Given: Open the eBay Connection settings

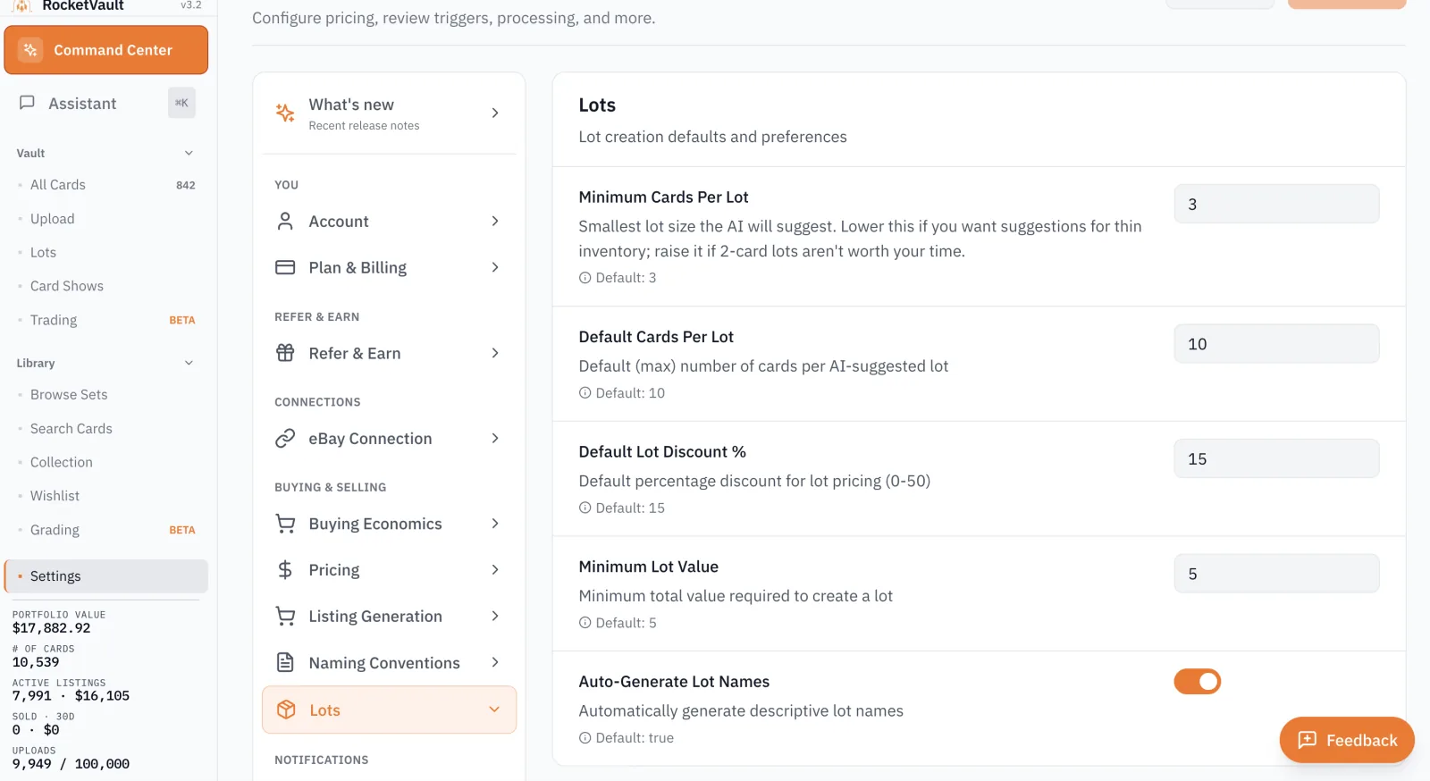Looking at the screenshot, I should [x=389, y=438].
